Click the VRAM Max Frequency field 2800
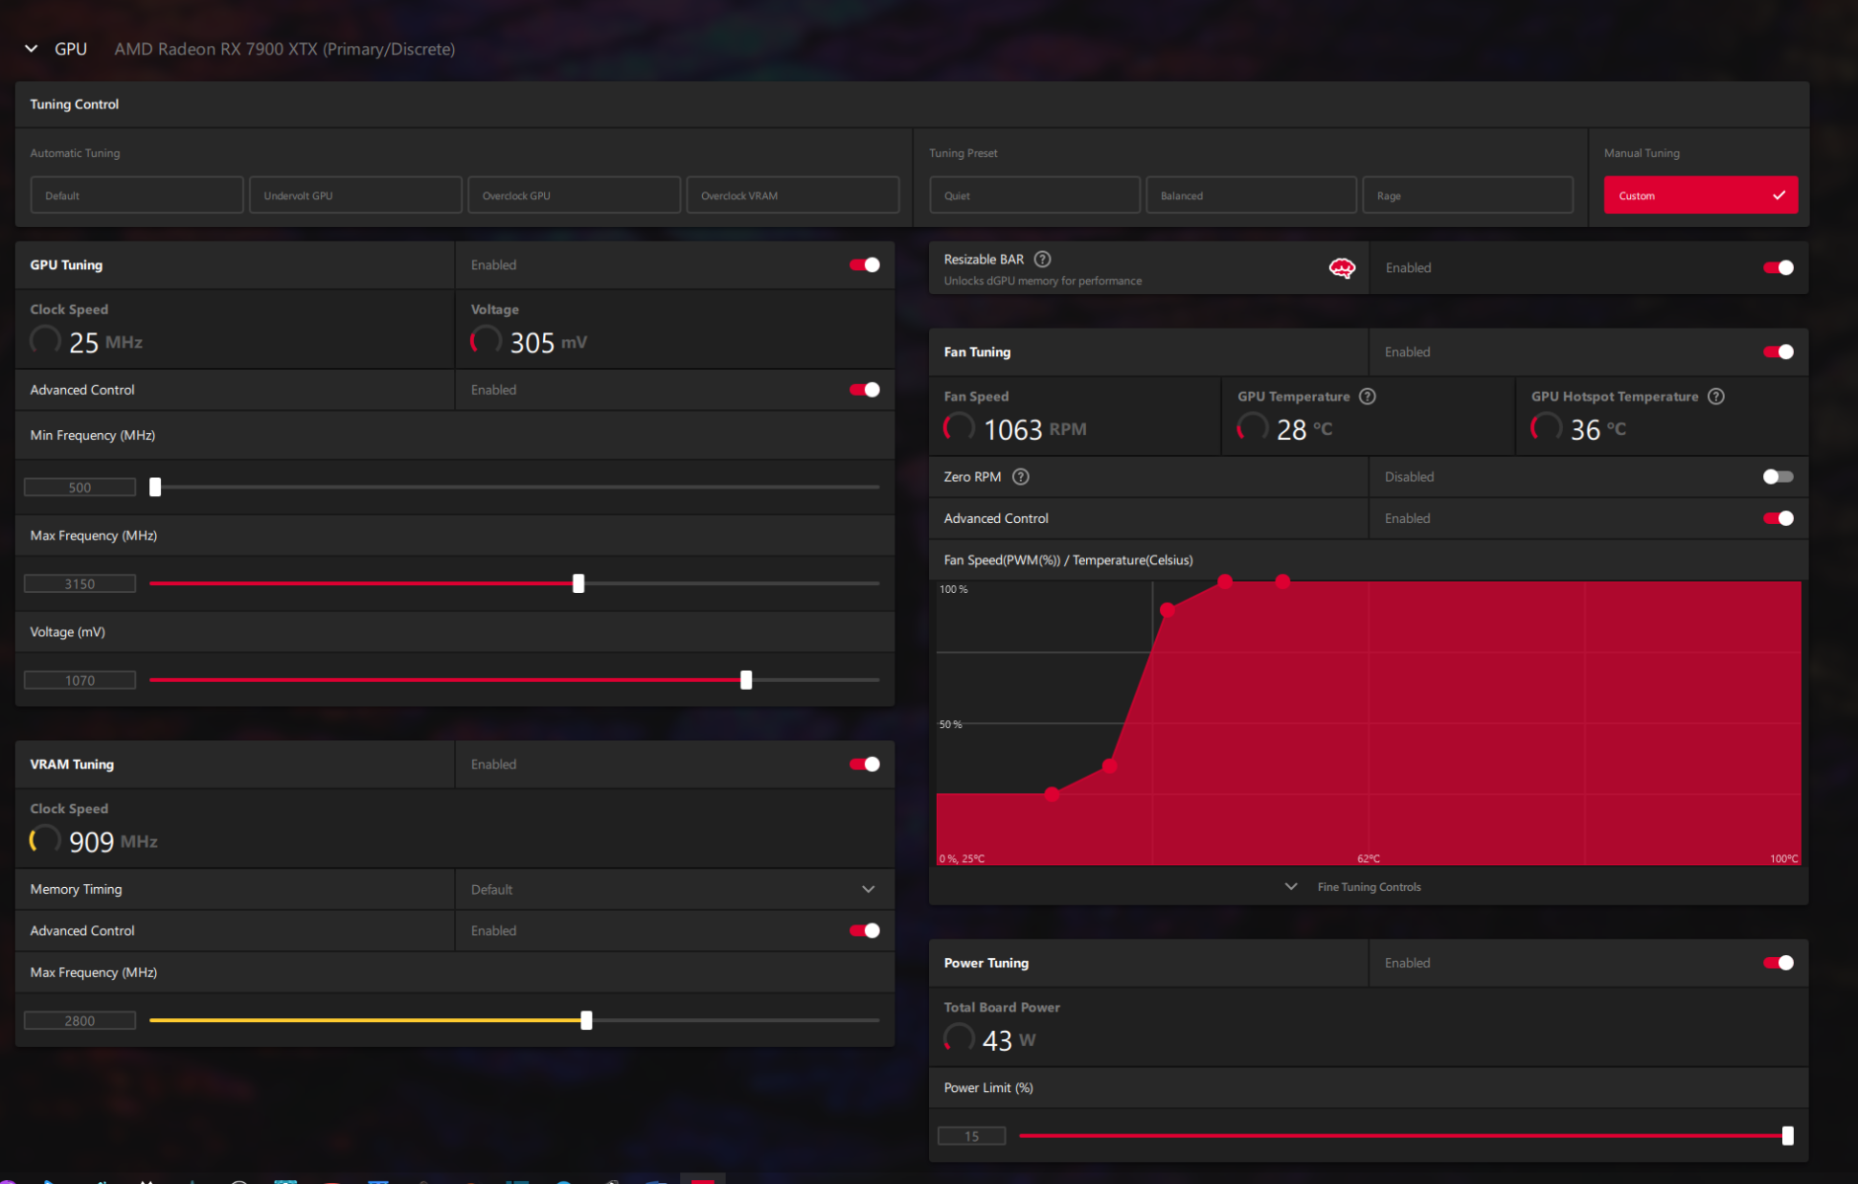 click(80, 1021)
